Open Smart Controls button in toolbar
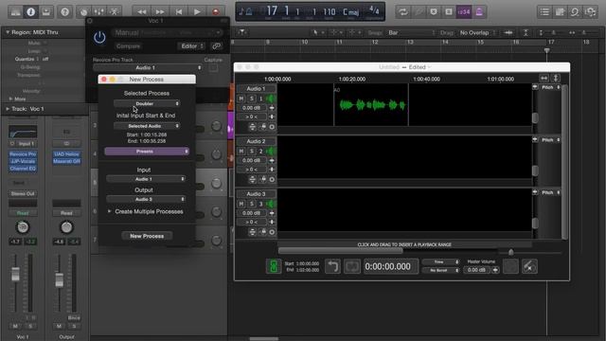The height and width of the screenshot is (341, 606). 84,12
